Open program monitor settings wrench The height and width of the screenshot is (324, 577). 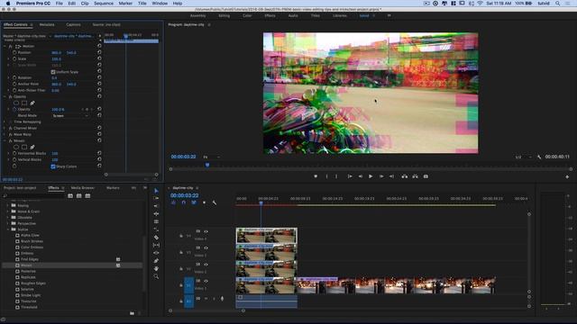click(x=539, y=157)
